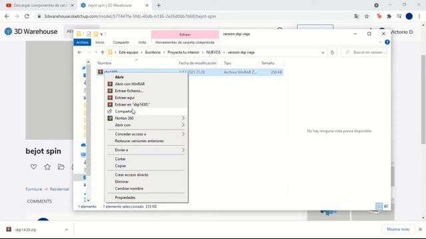The image size is (426, 239).
Task: Open Propiedades from context menu
Action: click(x=125, y=198)
